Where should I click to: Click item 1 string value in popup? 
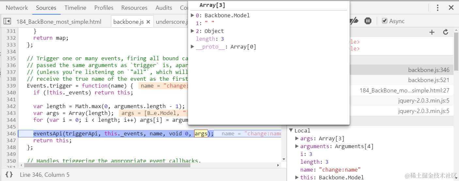point(210,23)
